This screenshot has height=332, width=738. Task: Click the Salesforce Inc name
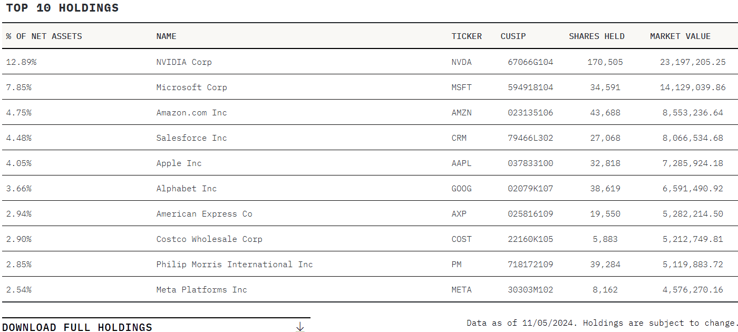click(x=191, y=138)
